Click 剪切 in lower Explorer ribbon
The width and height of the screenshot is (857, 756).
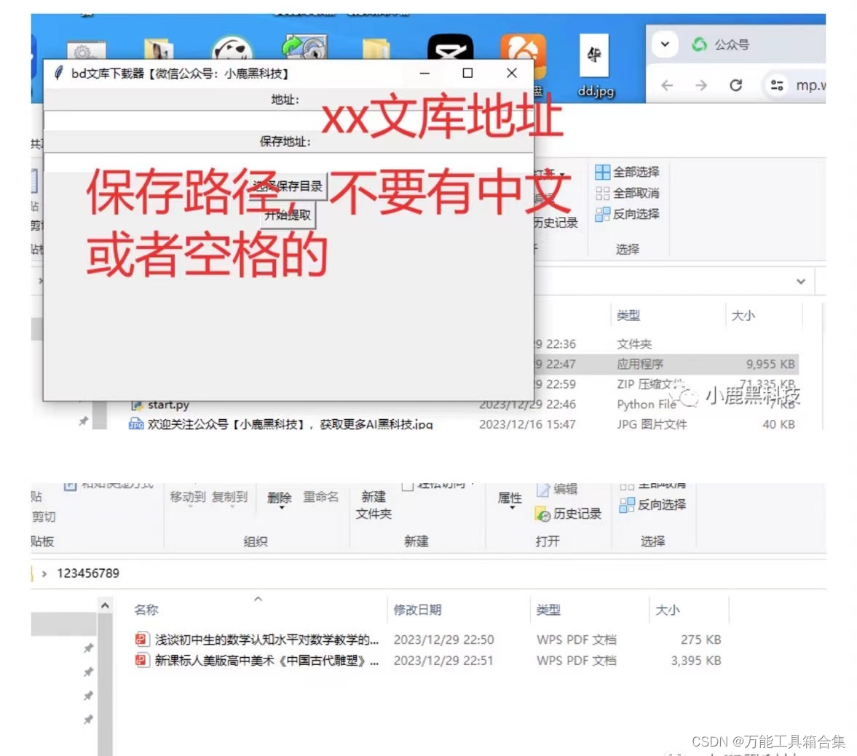(43, 517)
